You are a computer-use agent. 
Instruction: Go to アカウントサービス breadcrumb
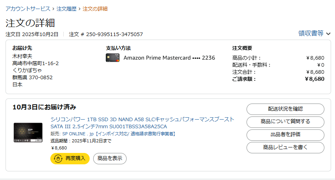tap(28, 9)
